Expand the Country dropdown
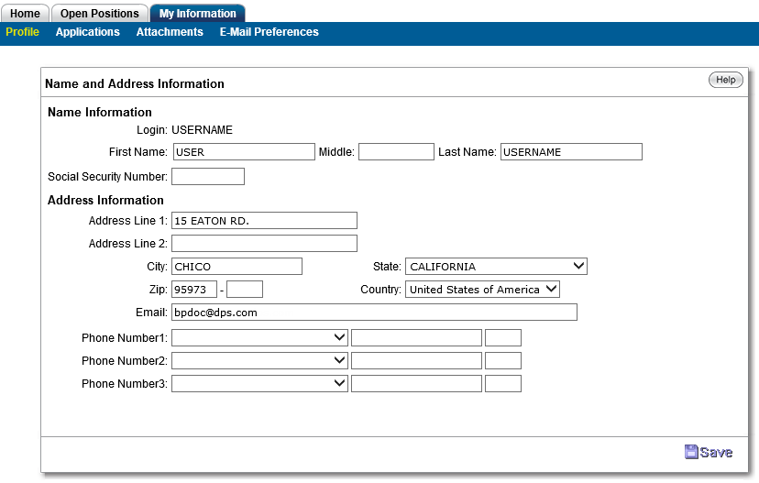Image resolution: width=759 pixels, height=483 pixels. [482, 290]
